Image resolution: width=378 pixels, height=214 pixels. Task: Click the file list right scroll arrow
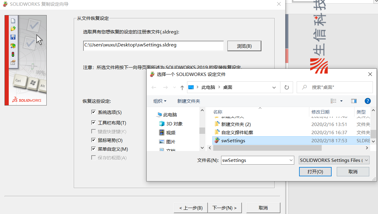pyautogui.click(x=367, y=148)
